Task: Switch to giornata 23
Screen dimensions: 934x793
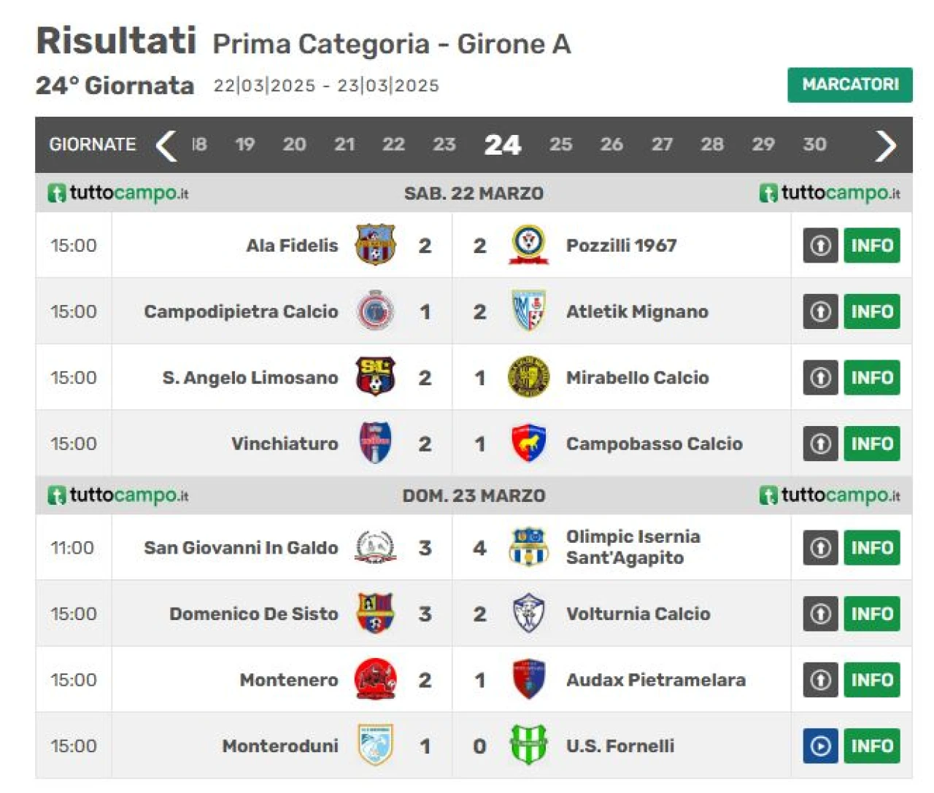Action: (444, 144)
